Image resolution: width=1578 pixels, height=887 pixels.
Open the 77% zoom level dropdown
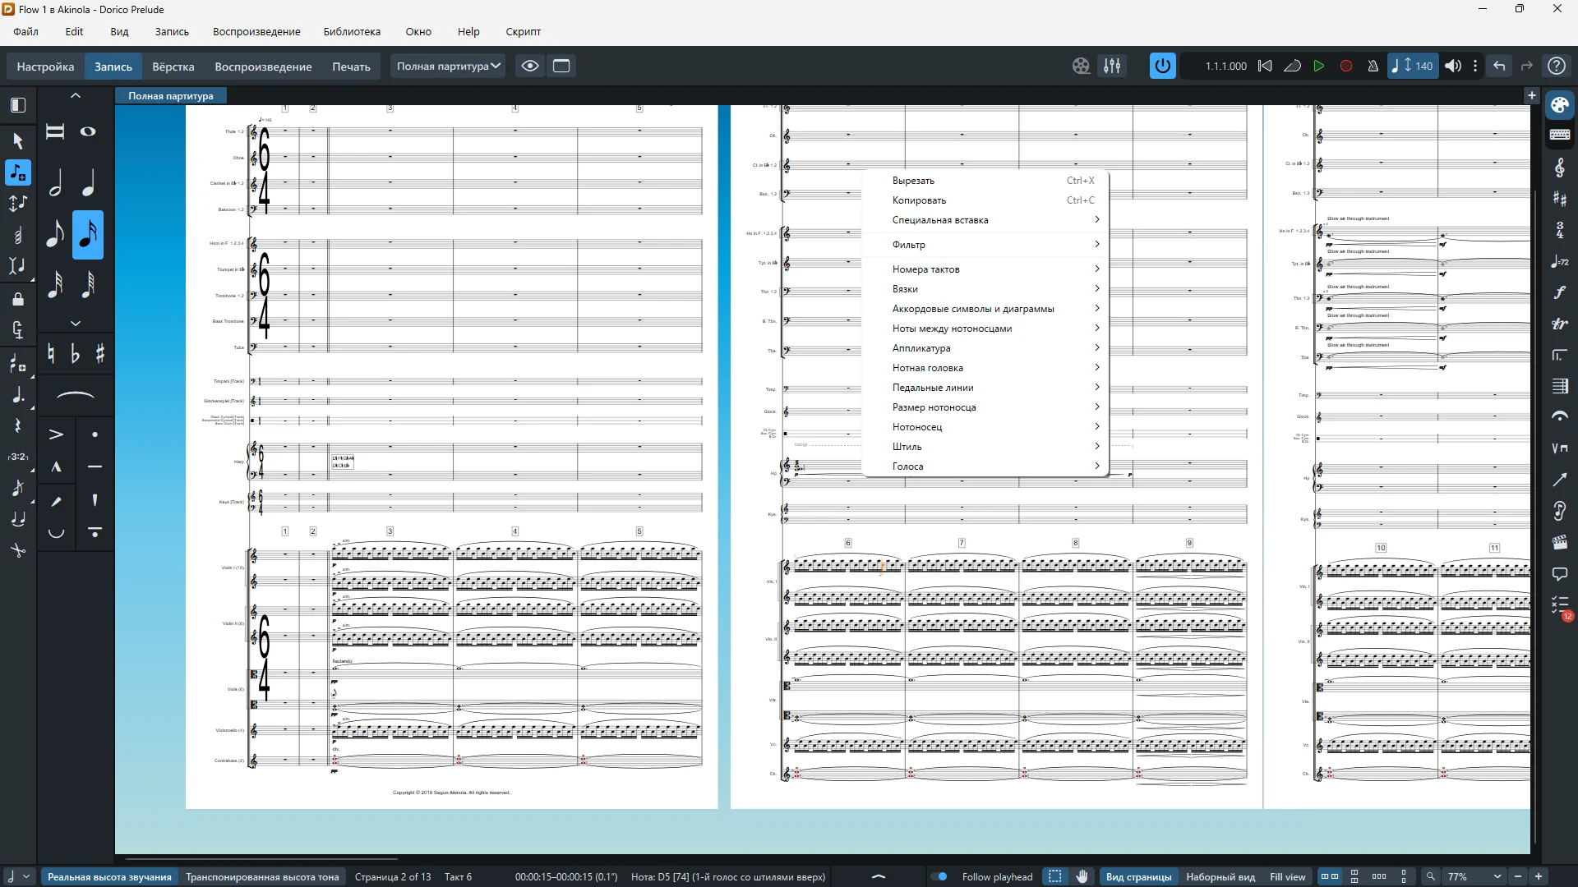[x=1497, y=876]
